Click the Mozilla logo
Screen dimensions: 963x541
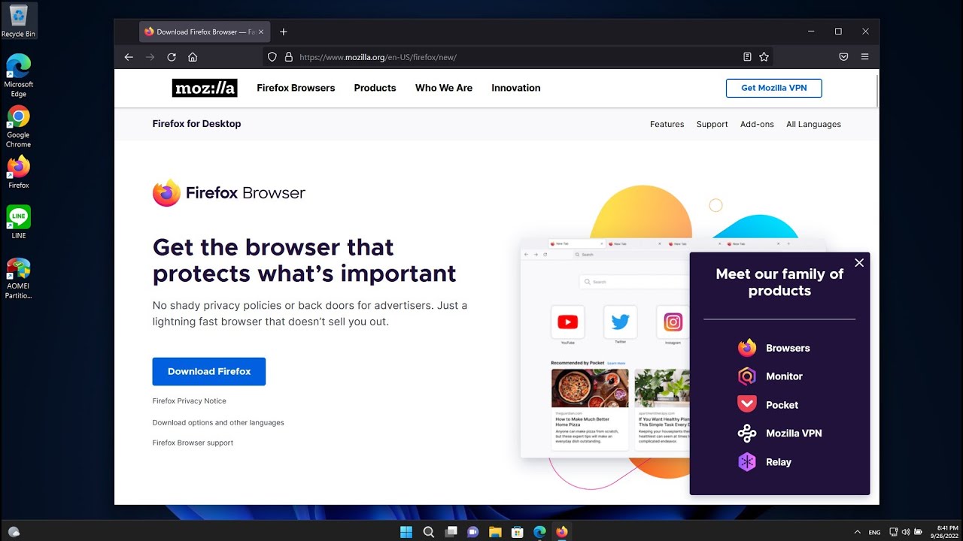click(x=204, y=88)
